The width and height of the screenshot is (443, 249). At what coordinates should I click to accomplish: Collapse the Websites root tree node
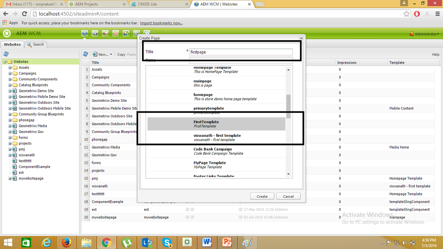[x=4, y=62]
